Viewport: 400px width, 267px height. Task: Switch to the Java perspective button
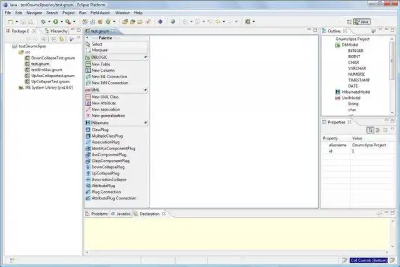tap(361, 22)
